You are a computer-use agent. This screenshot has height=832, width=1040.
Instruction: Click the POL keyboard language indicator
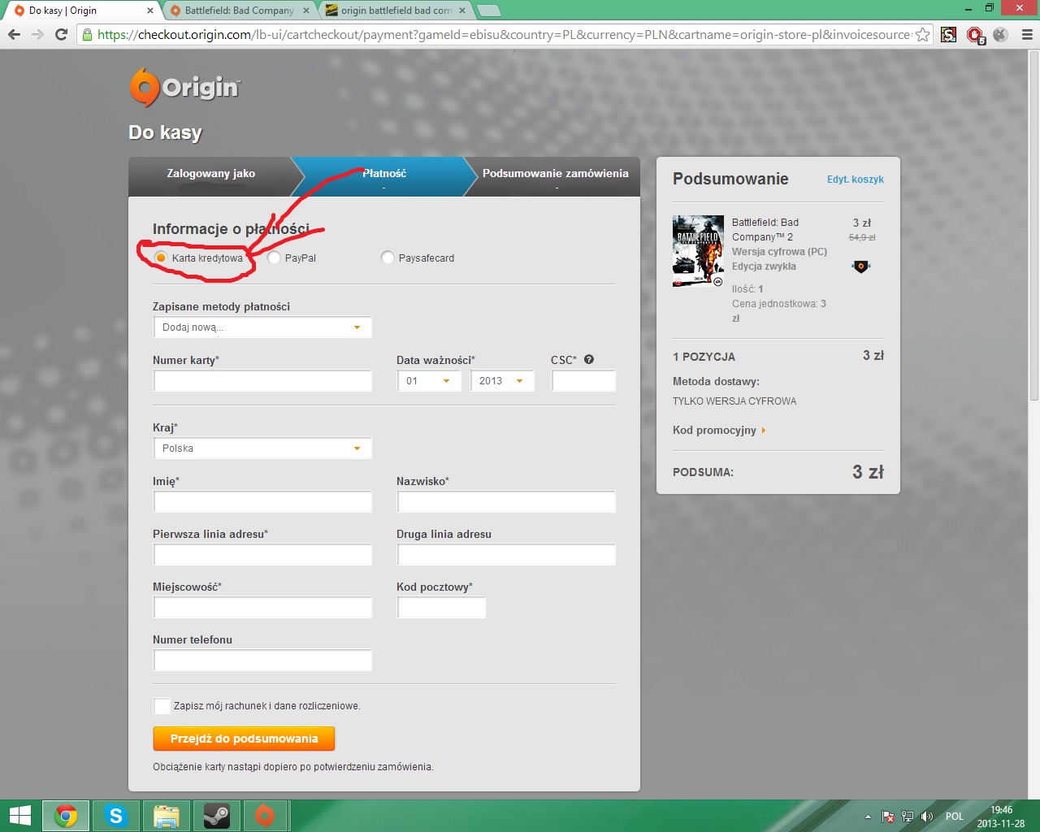(954, 817)
